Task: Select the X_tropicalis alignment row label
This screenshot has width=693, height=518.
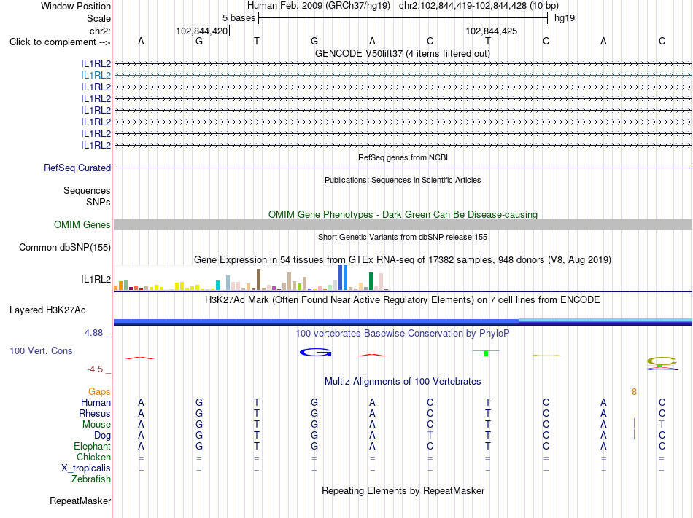Action: point(86,468)
